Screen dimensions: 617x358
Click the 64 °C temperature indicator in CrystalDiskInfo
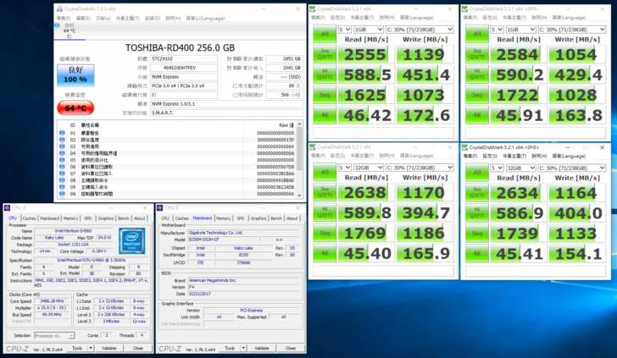(x=74, y=107)
